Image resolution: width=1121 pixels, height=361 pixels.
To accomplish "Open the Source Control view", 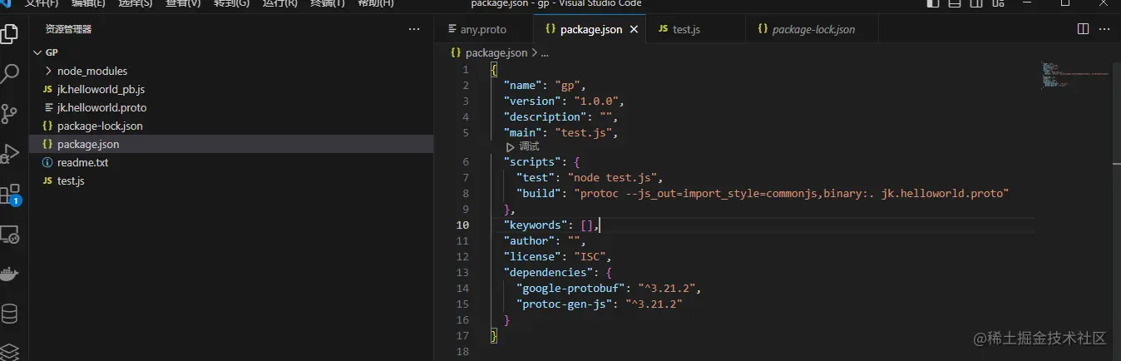I will 9,114.
